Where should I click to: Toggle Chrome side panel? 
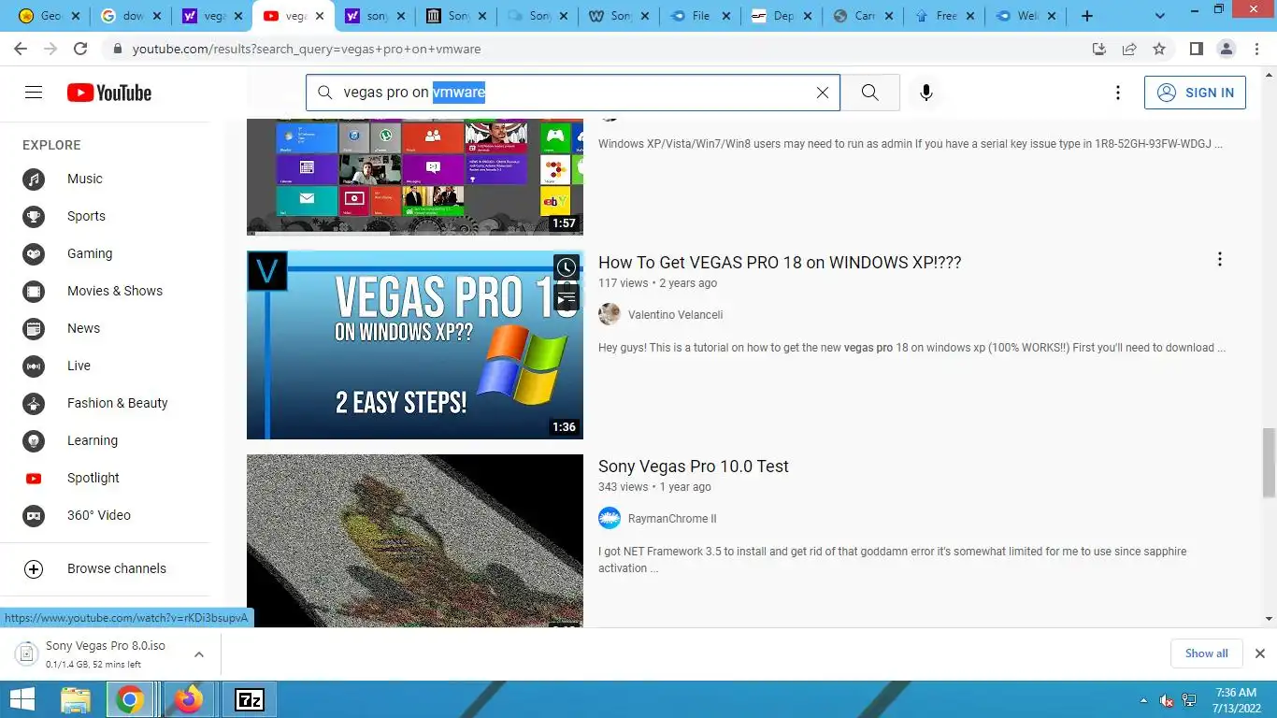click(x=1196, y=49)
